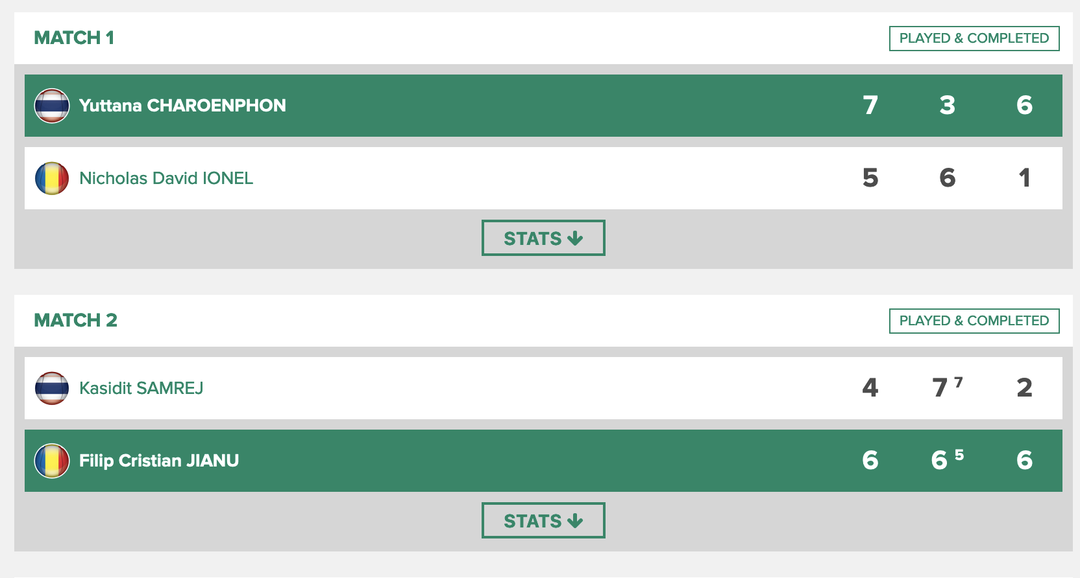Select the MATCH 2 heading
This screenshot has height=578, width=1080.
click(x=75, y=320)
